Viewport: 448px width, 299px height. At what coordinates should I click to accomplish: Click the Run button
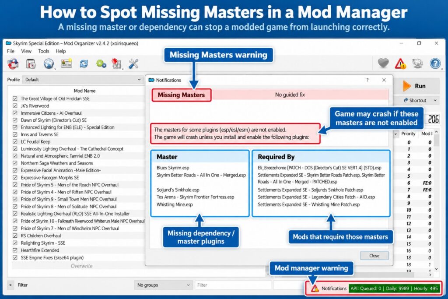tap(416, 86)
